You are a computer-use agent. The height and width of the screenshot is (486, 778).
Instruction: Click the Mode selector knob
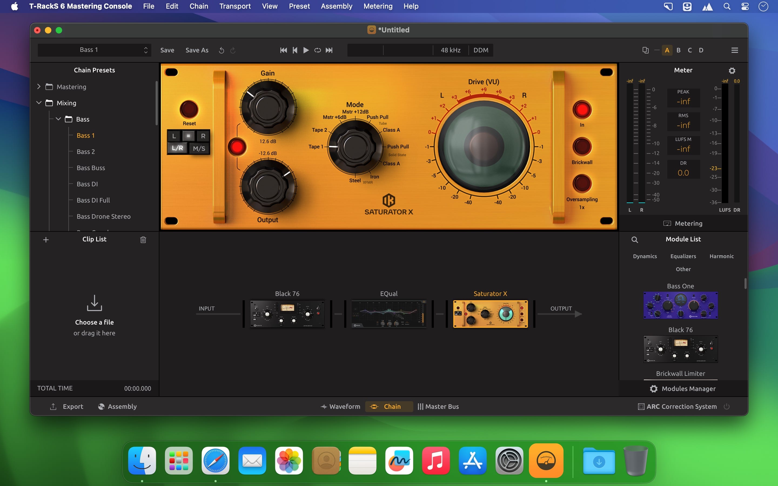click(x=355, y=147)
